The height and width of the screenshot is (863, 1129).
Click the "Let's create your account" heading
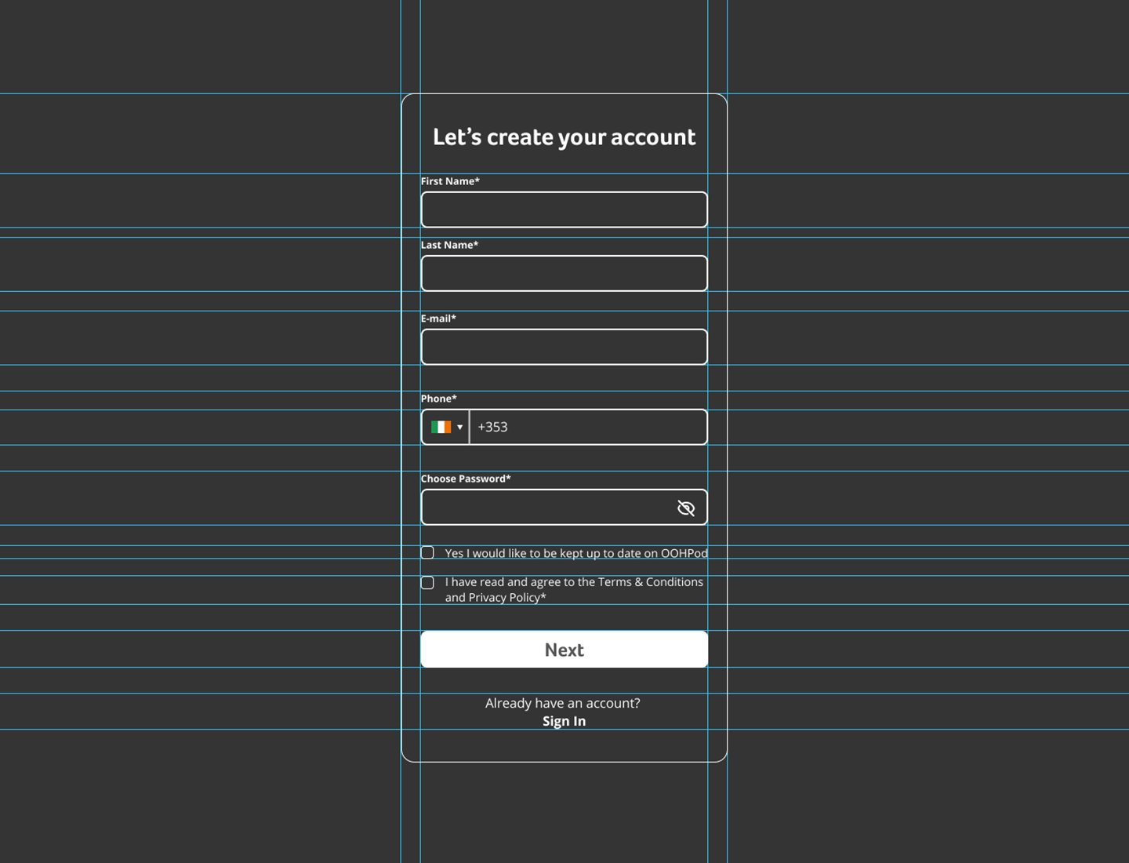(x=564, y=137)
